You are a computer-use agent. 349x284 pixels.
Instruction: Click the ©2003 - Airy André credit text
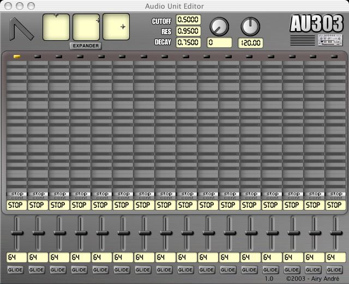pos(312,279)
